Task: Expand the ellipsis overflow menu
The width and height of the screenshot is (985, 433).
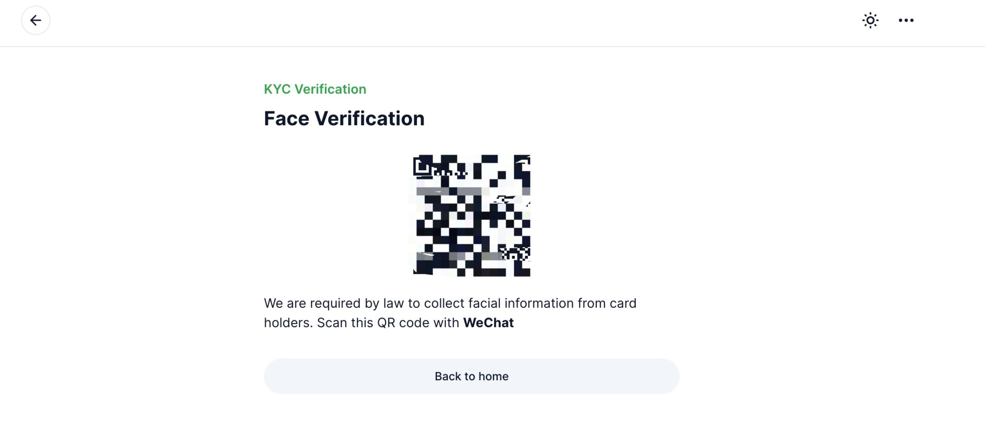Action: [x=906, y=20]
